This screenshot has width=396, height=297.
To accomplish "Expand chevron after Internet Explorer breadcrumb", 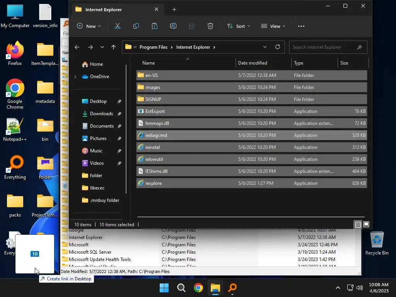I will pyautogui.click(x=214, y=47).
